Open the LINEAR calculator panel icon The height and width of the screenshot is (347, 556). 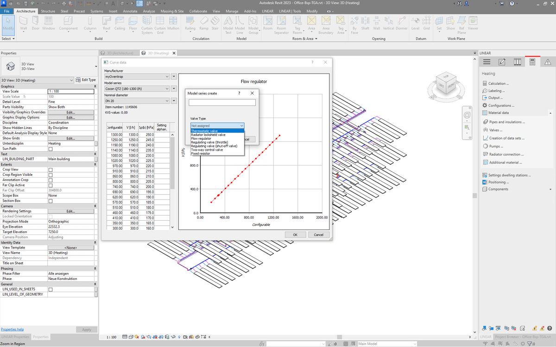532,62
